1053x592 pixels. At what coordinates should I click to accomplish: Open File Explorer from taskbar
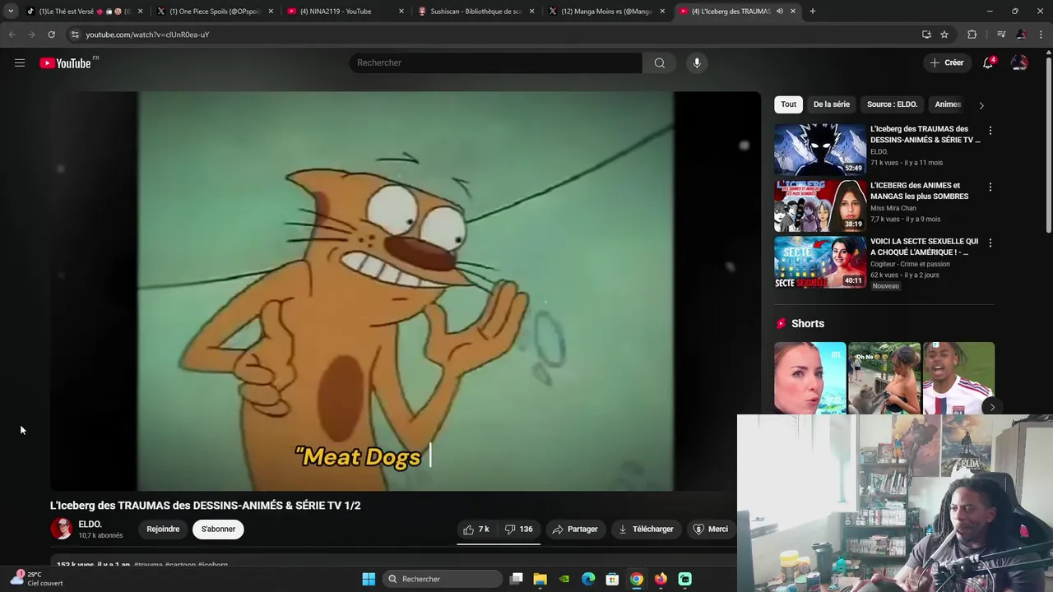point(540,579)
